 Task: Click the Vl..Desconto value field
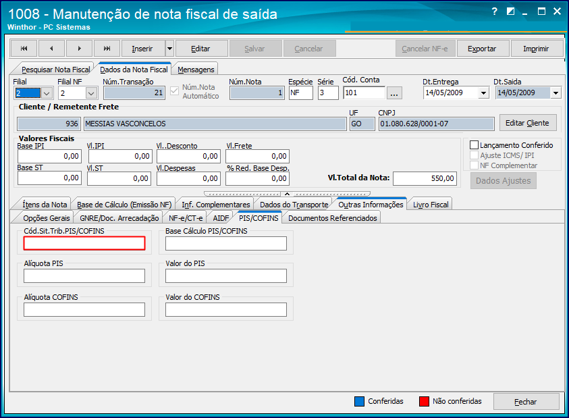pyautogui.click(x=188, y=156)
